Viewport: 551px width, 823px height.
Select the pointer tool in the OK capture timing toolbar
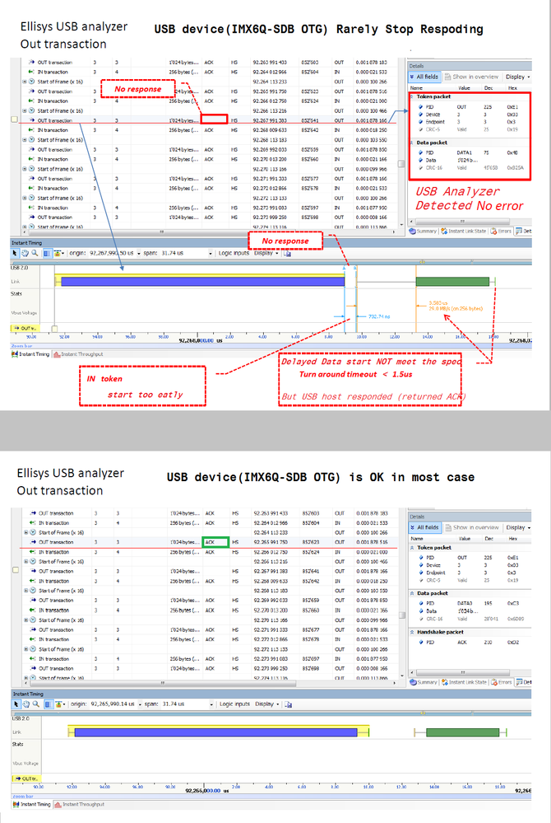tap(16, 704)
